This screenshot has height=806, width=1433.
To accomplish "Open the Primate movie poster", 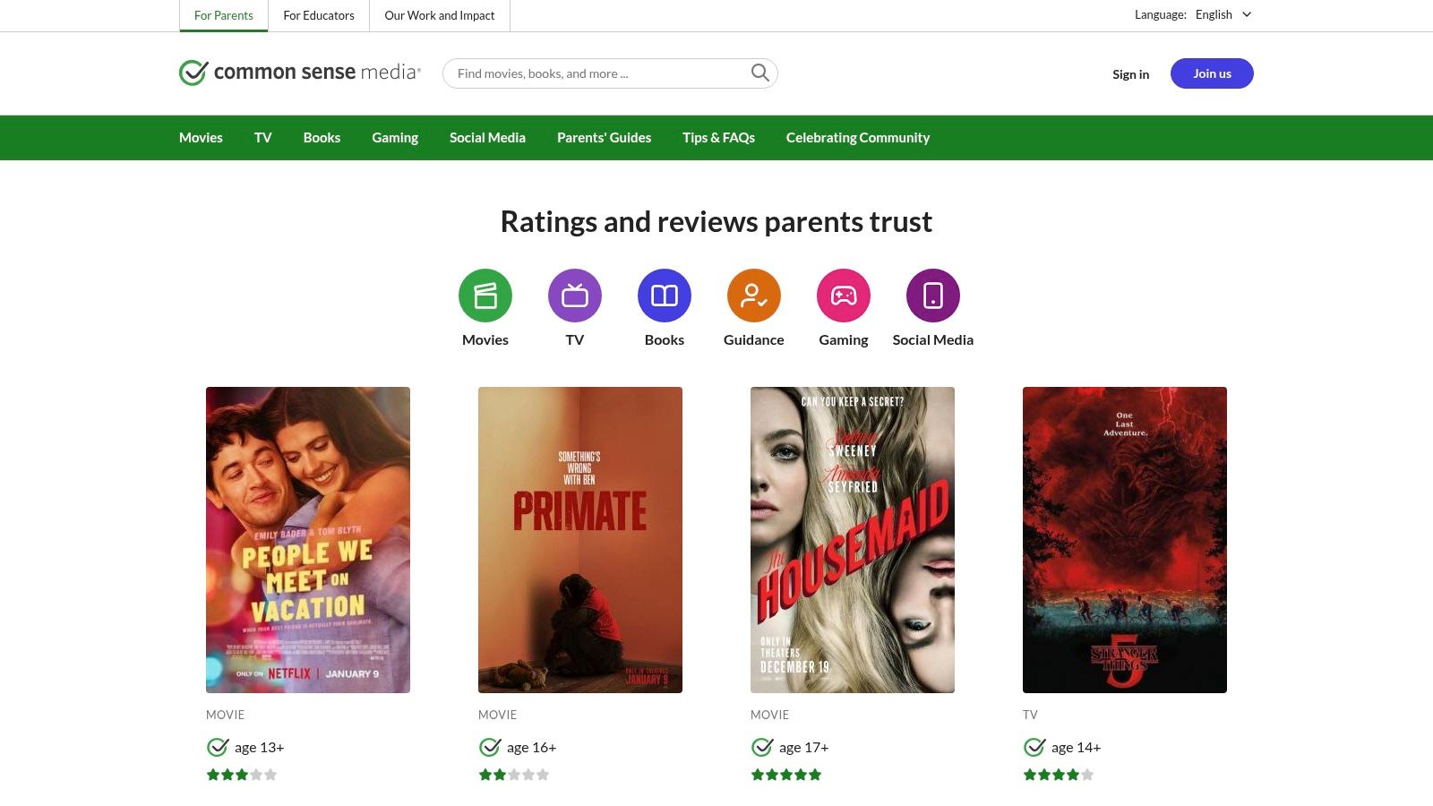I will (580, 539).
